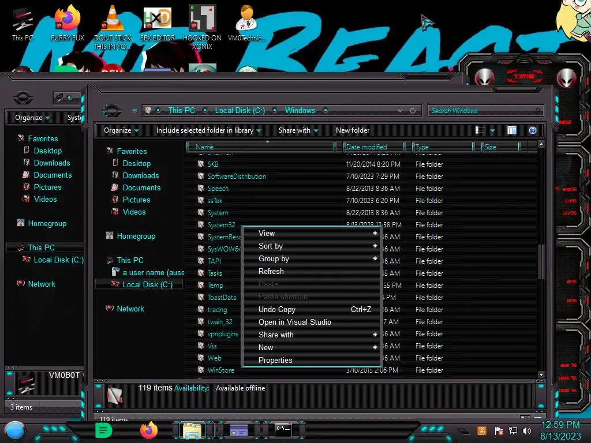Click the file list vertical scrollbar thumb
591x443 pixels.
click(x=541, y=261)
